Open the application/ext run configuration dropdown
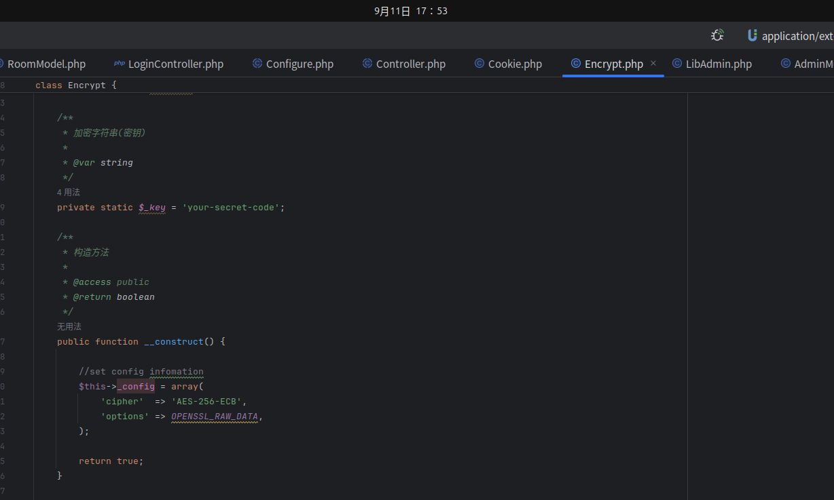The image size is (834, 500). tap(797, 36)
